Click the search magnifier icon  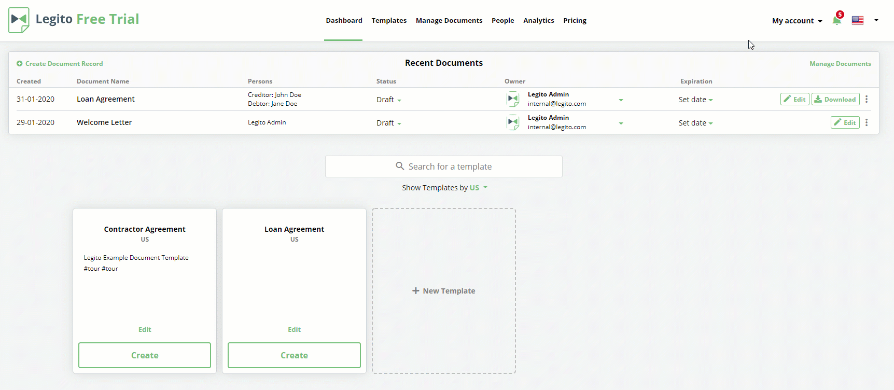pos(400,166)
